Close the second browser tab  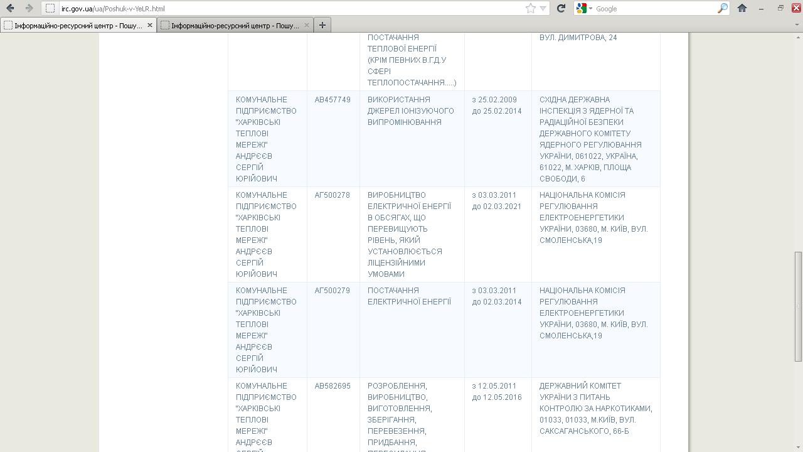(x=307, y=25)
